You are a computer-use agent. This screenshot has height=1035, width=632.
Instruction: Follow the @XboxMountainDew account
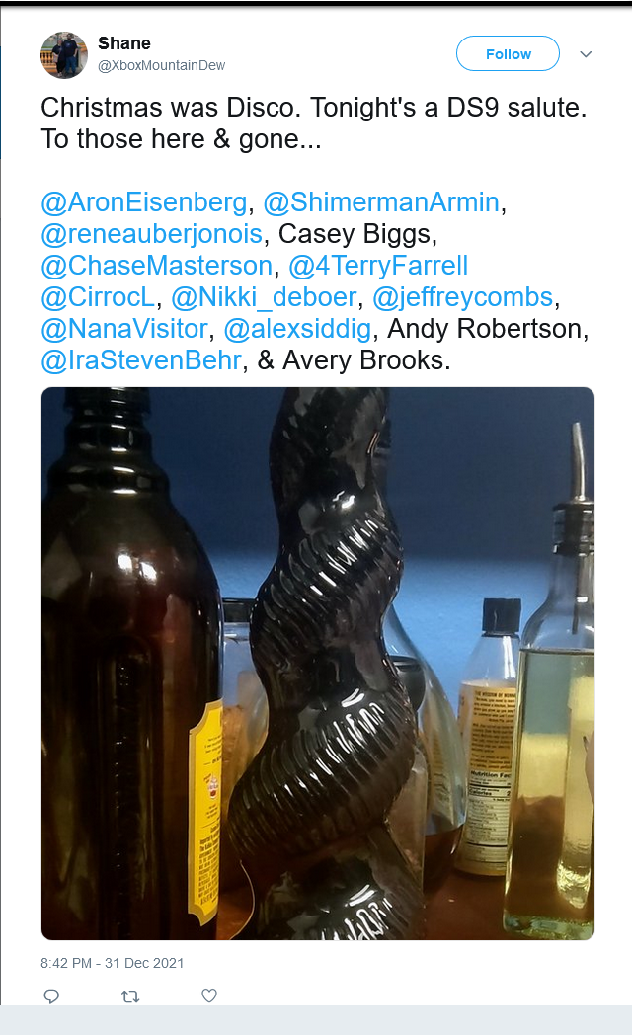point(508,53)
